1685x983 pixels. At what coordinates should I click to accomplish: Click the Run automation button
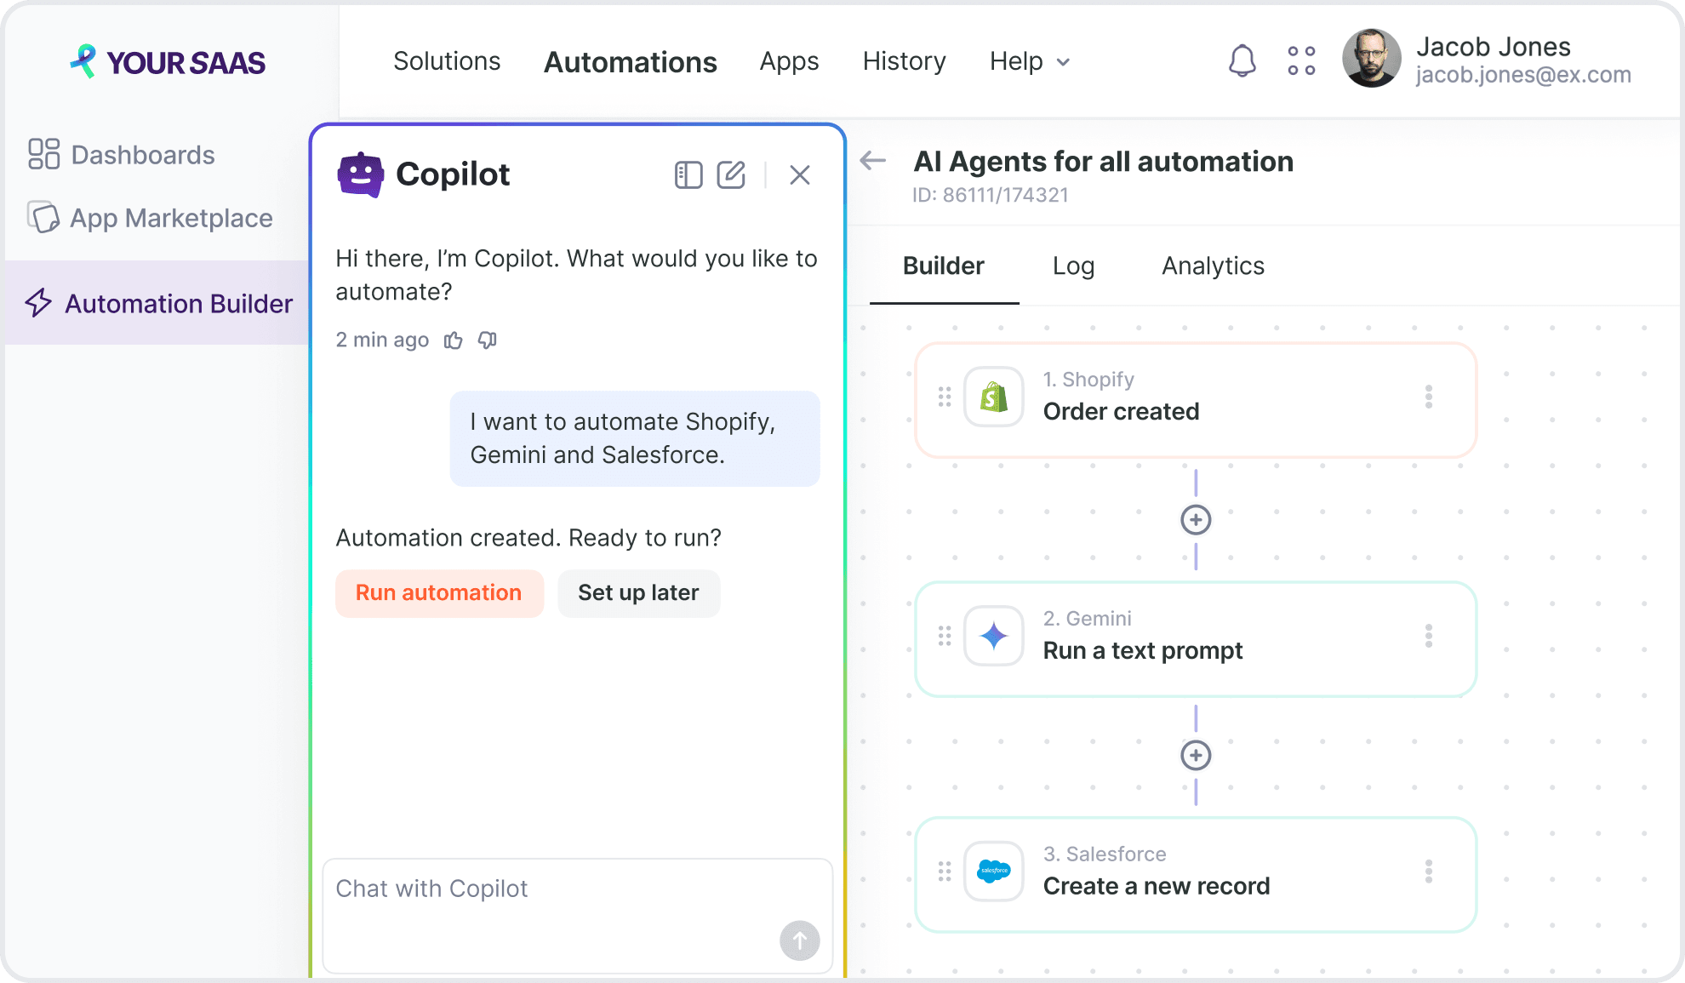pos(439,593)
